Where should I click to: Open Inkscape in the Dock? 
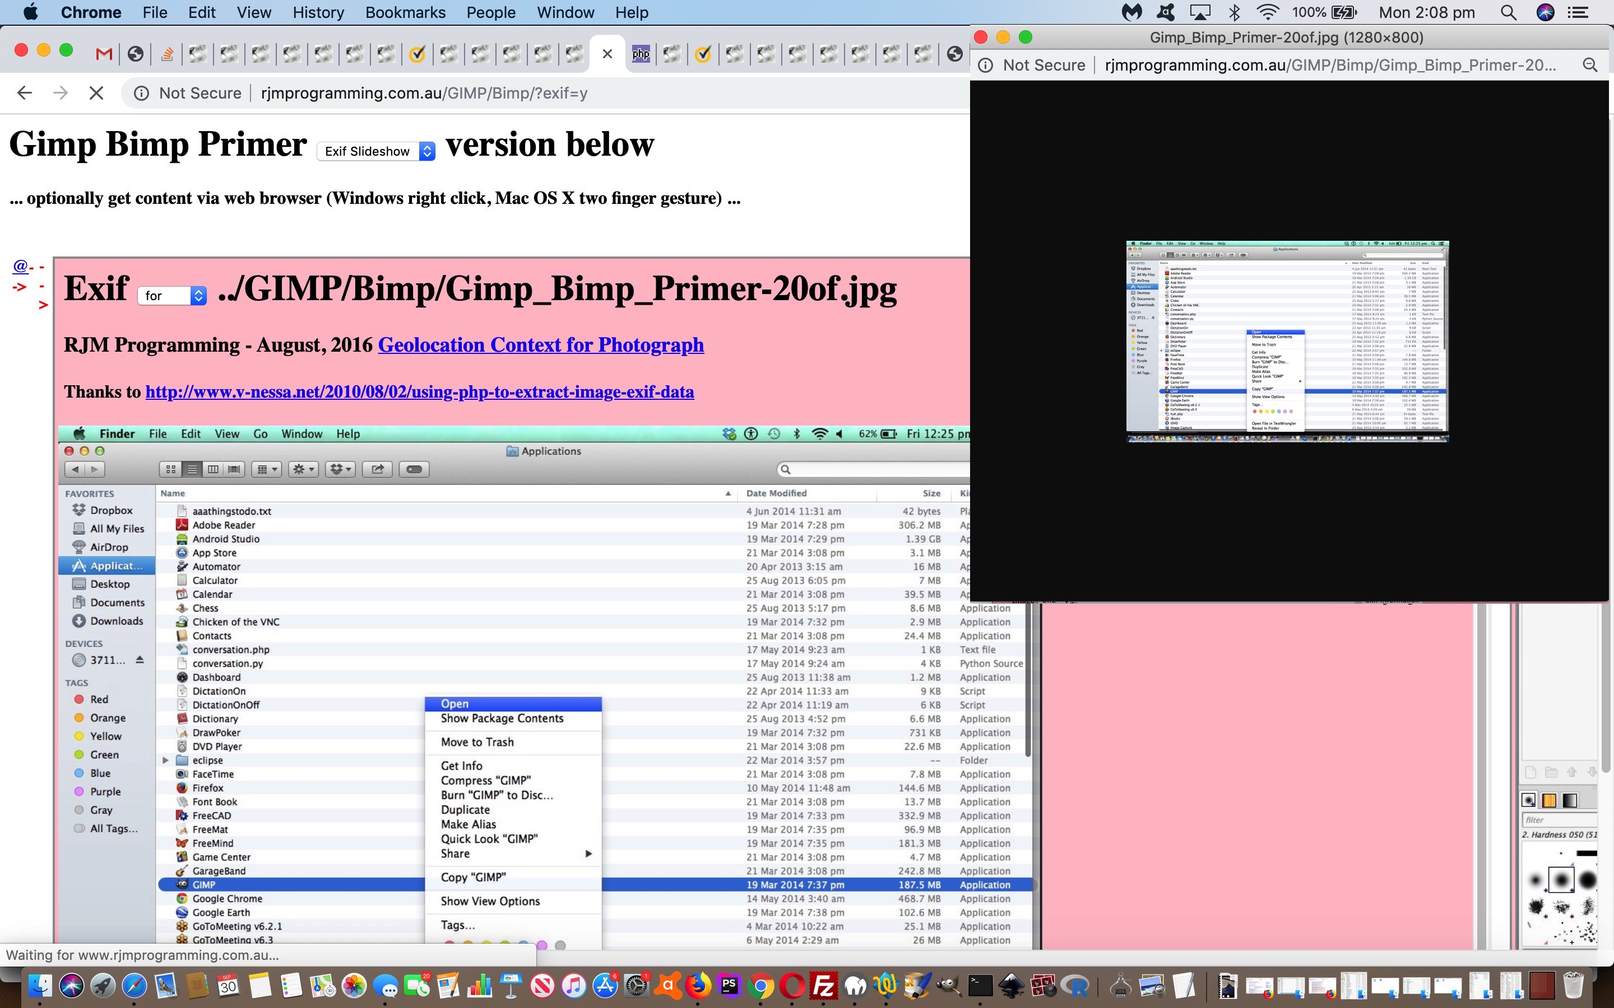(x=1012, y=984)
